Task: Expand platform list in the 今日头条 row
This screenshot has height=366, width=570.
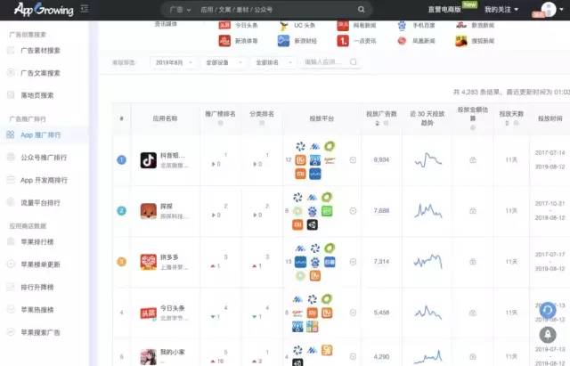Action: [353, 313]
